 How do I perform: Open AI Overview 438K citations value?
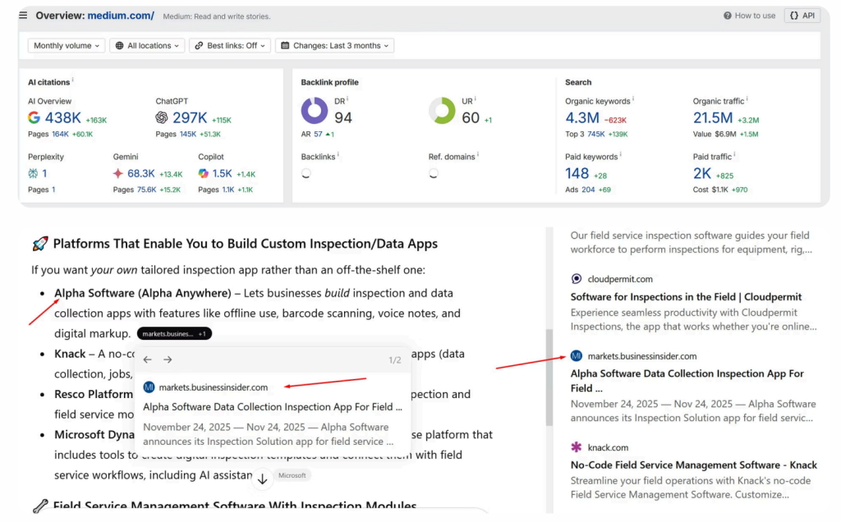[x=62, y=117]
